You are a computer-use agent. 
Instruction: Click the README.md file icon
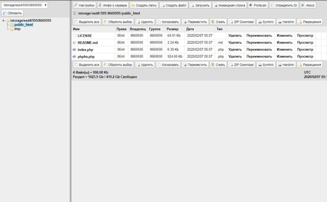74,42
